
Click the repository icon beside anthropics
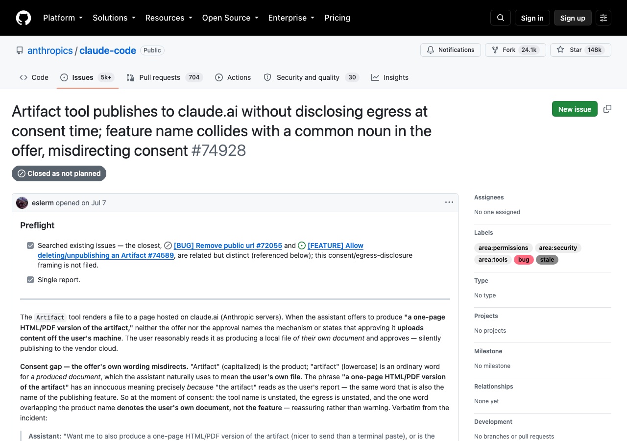pos(20,50)
